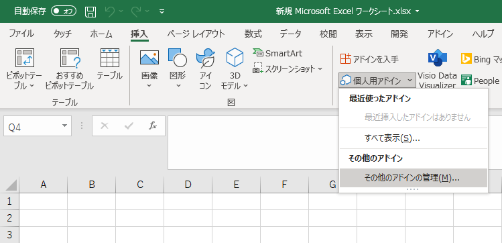The height and width of the screenshot is (243, 502).
Task: Click the dropdown menu resize grip dots
Action: [x=412, y=189]
